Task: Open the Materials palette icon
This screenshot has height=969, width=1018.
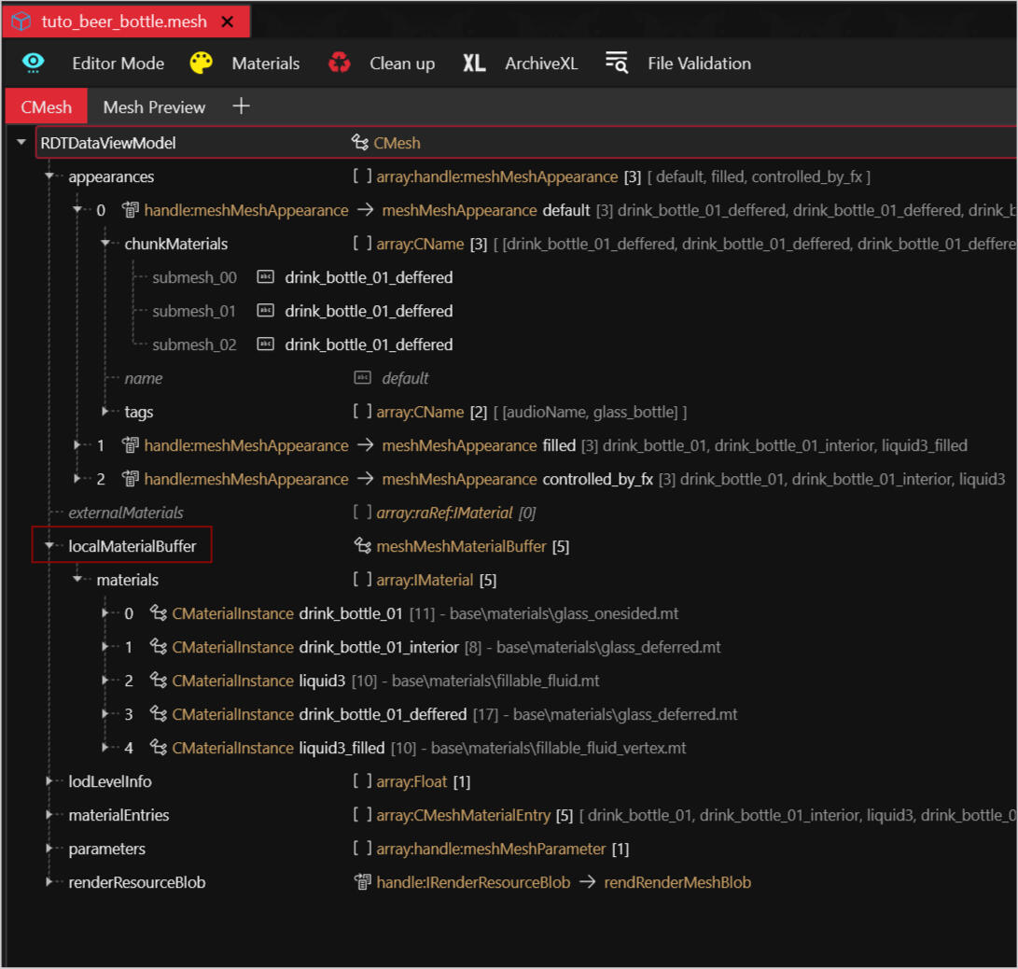Action: tap(201, 63)
